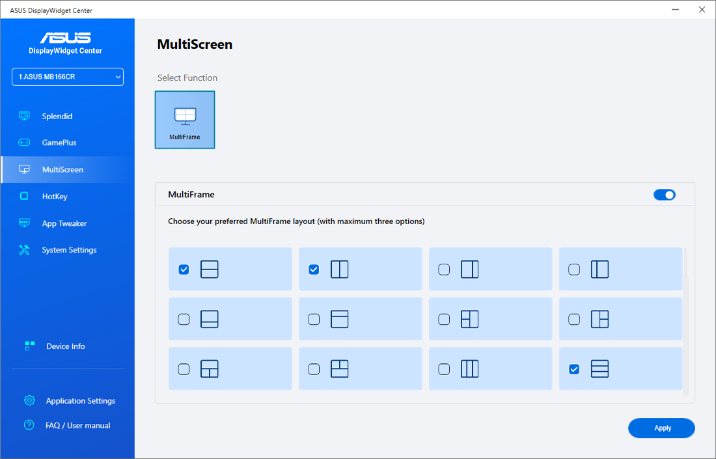Open App Tweaker from sidebar
This screenshot has width=716, height=459.
pos(68,223)
